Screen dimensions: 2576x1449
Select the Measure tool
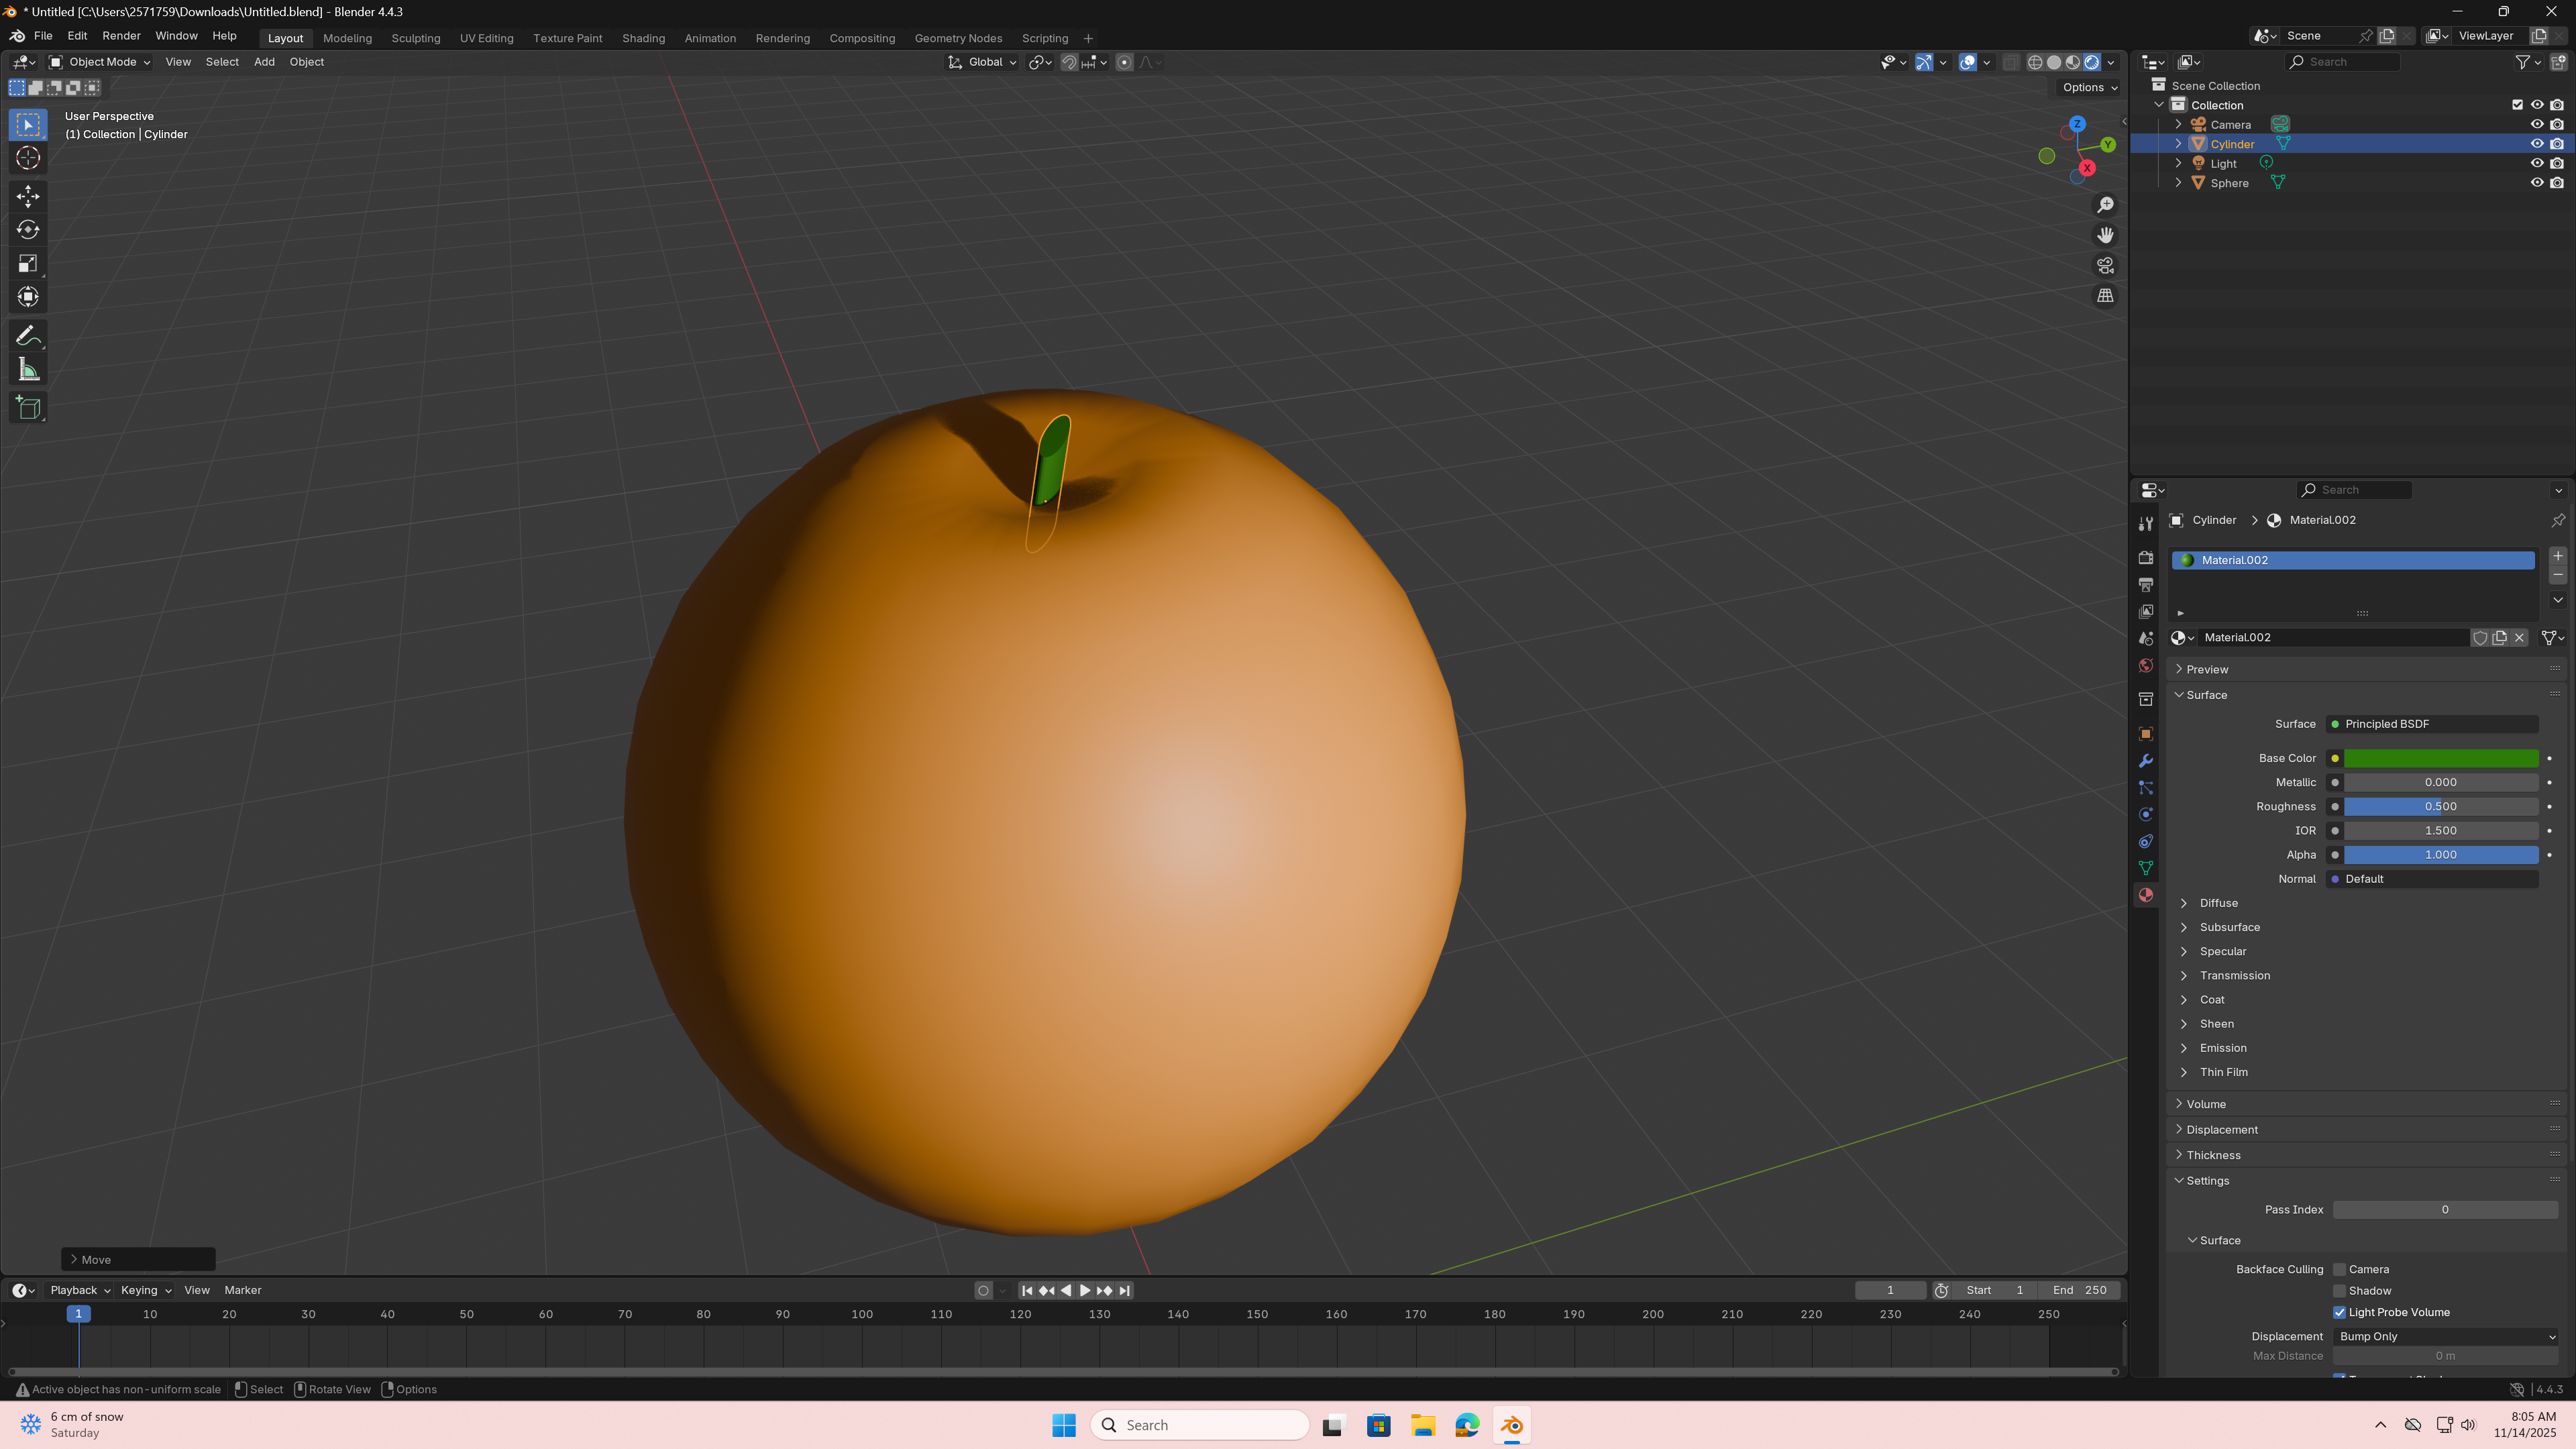[x=28, y=371]
